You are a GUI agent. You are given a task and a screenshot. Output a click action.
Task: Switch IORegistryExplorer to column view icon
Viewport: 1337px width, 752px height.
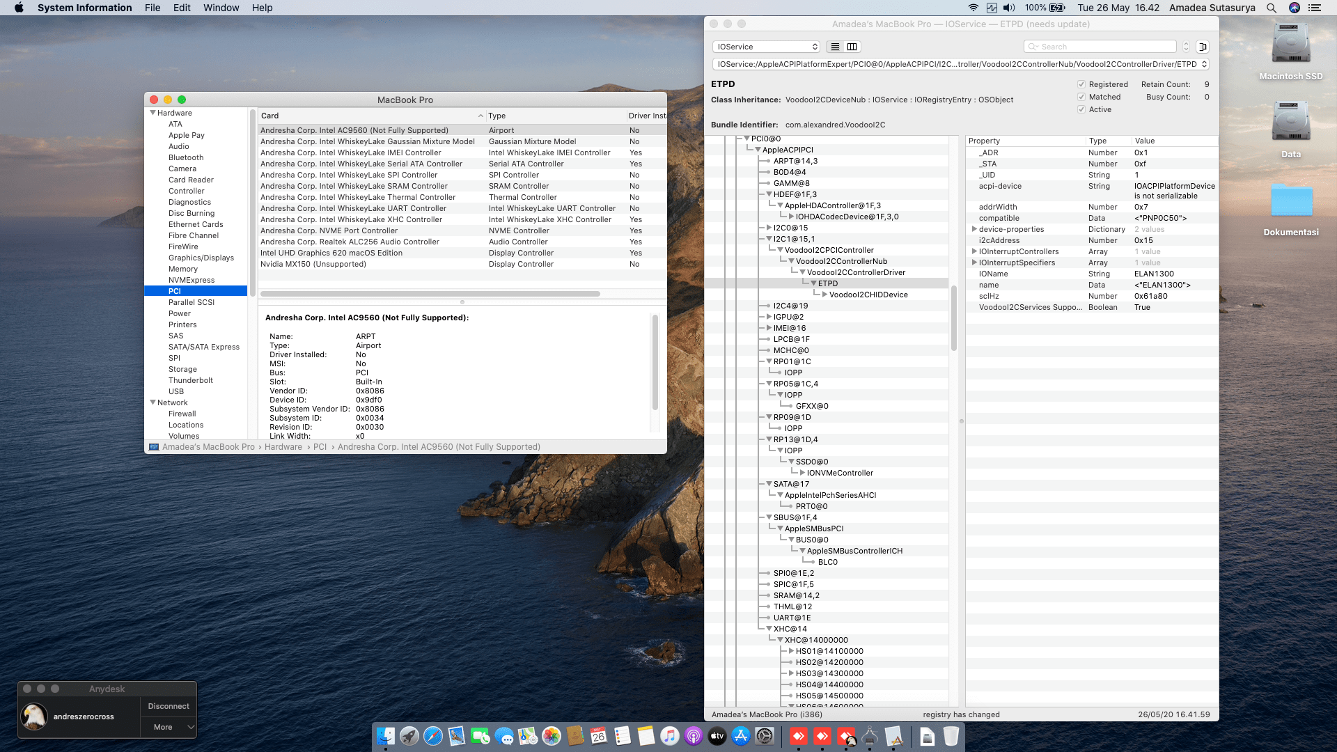pyautogui.click(x=852, y=47)
